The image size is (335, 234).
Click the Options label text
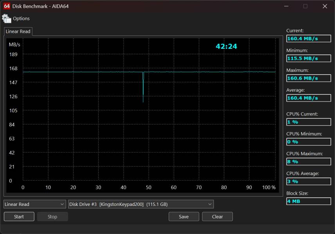click(21, 18)
